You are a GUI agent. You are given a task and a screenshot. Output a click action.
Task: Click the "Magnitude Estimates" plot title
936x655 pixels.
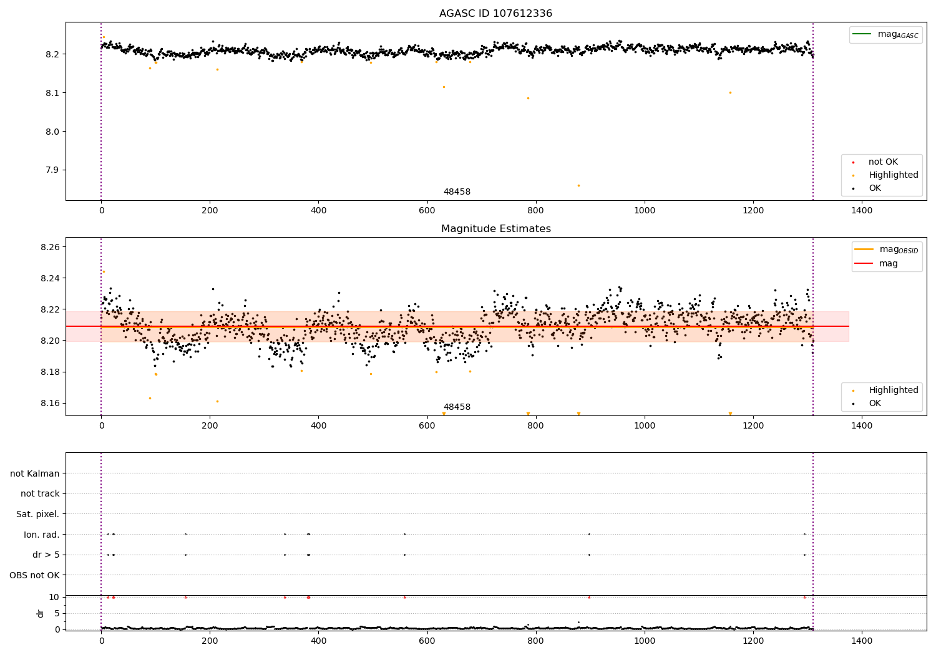click(495, 229)
